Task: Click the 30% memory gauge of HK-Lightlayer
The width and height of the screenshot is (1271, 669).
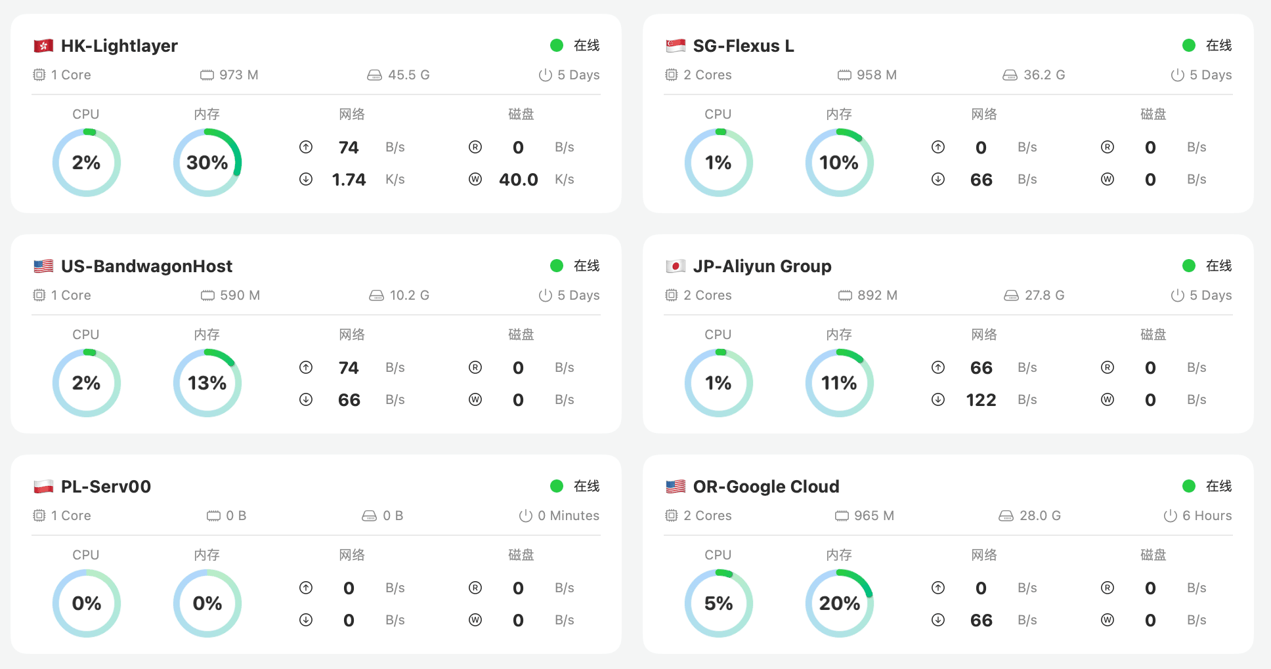Action: click(207, 163)
